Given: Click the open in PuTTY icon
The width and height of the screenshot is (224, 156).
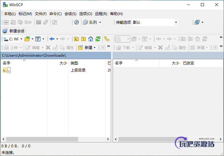Looking at the screenshot, I should click(x=46, y=22).
